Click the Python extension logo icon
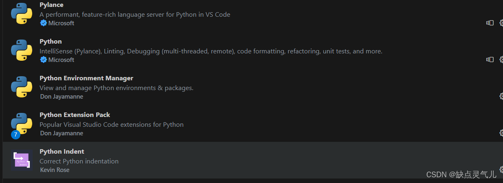503x183 pixels. click(21, 50)
